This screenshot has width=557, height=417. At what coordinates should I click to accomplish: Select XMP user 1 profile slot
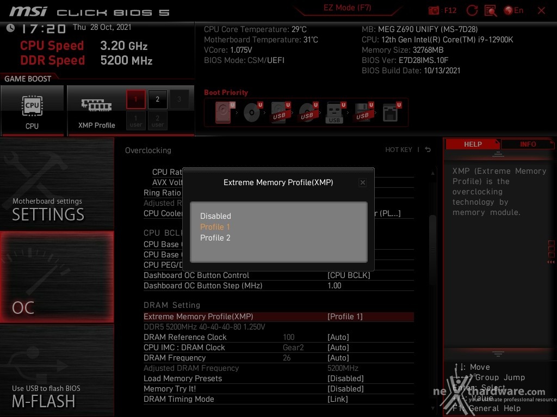click(x=135, y=121)
